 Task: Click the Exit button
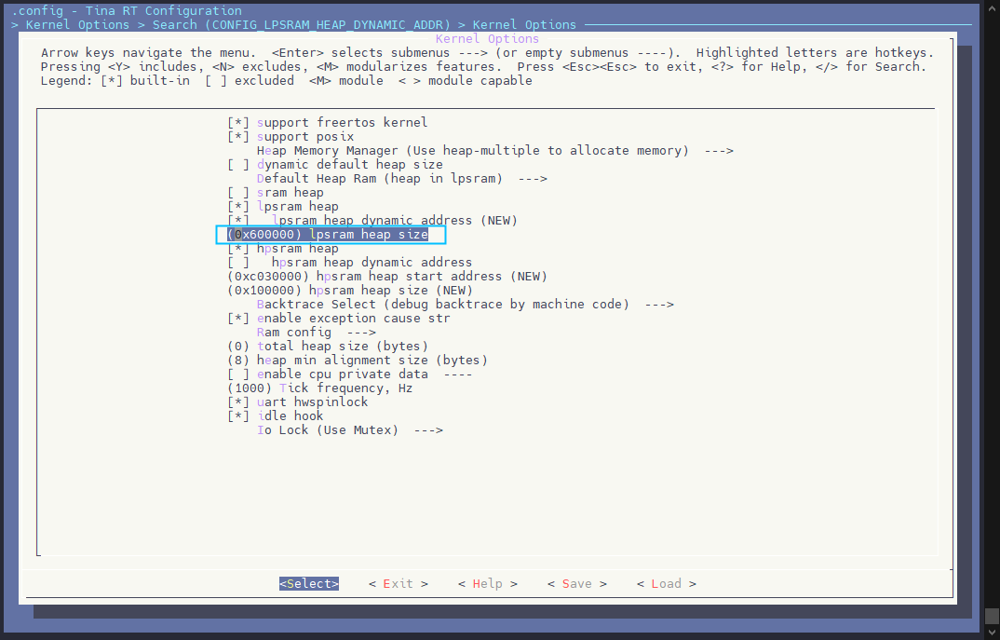[398, 584]
